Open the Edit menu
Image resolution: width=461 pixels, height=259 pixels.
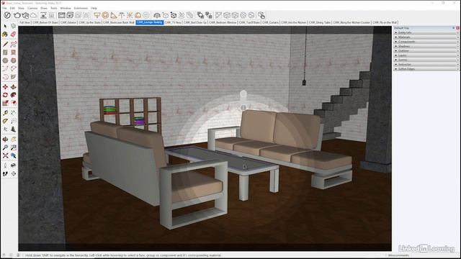pos(12,8)
